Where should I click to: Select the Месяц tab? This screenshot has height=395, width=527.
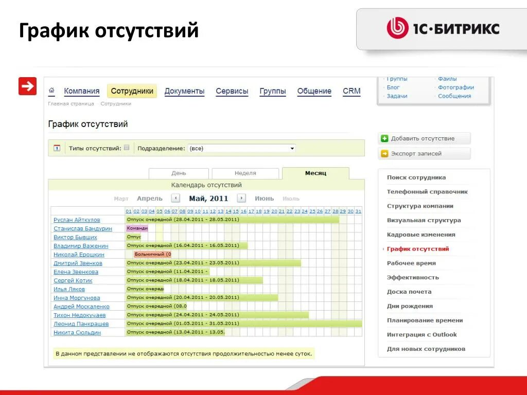pyautogui.click(x=315, y=173)
